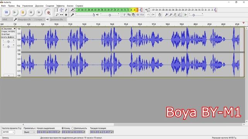This screenshot has height=139, width=248.
Task: Click the playback meter speaker icon
Action: coord(146,10)
